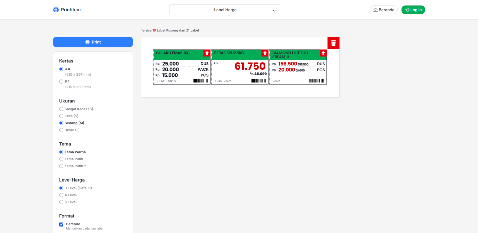Click the red trash delete icon
This screenshot has height=233, width=478.
pyautogui.click(x=333, y=43)
